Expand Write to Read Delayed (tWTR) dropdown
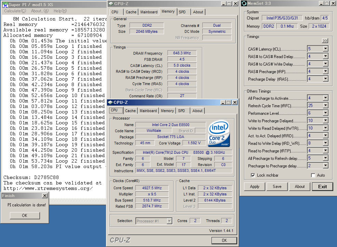 pyautogui.click(x=326, y=128)
